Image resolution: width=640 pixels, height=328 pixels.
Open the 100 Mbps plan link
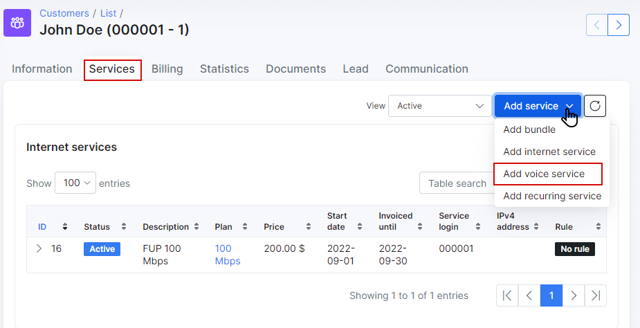228,255
